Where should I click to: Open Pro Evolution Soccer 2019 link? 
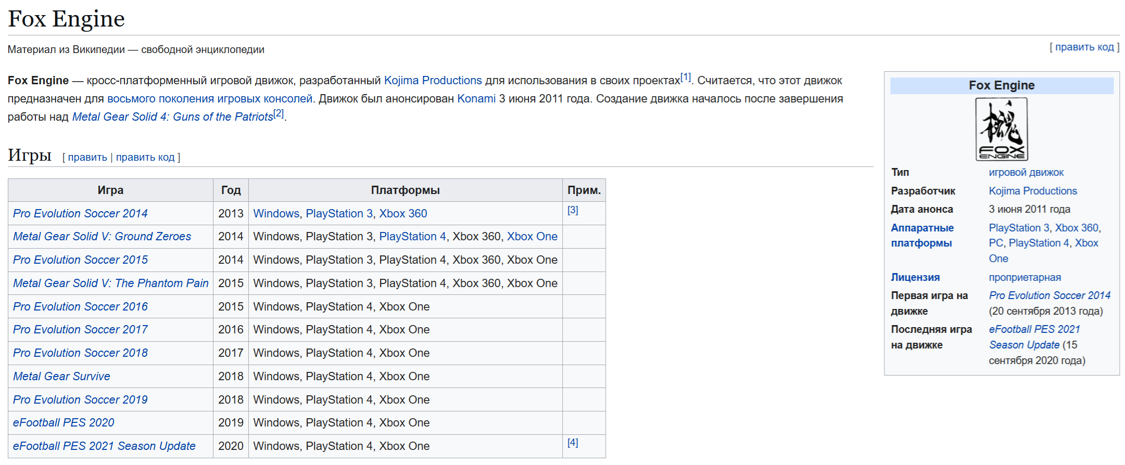(80, 400)
